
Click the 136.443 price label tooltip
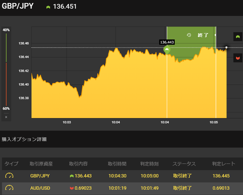167,42
